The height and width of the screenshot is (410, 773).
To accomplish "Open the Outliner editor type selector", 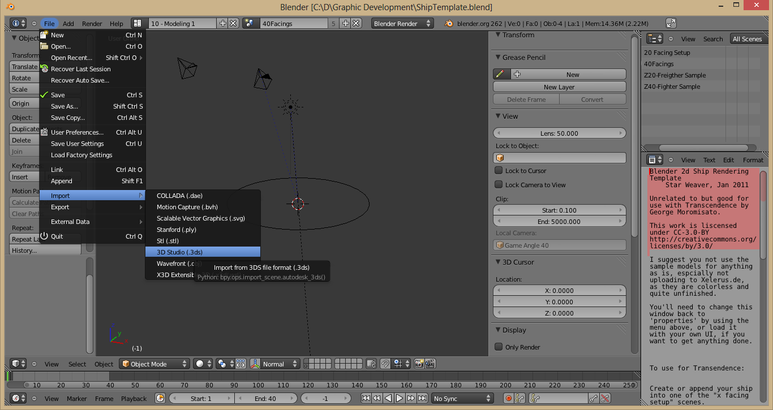I will 655,39.
